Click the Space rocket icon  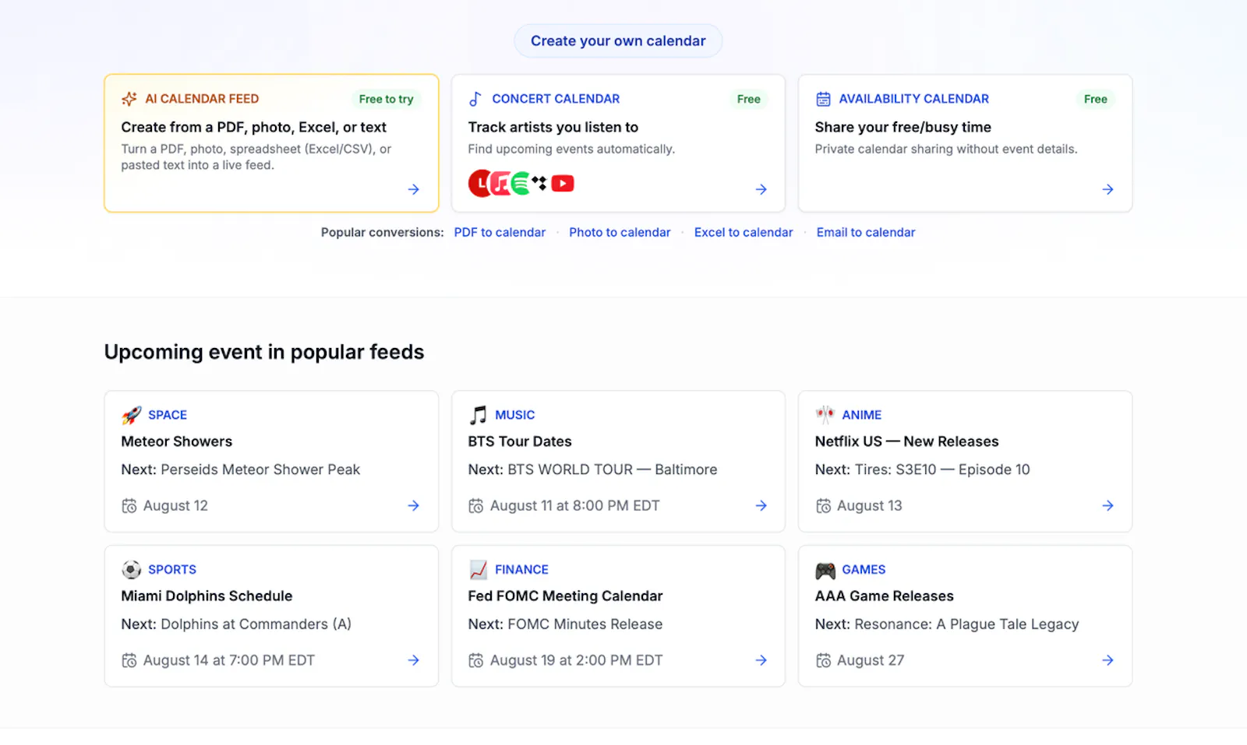click(x=132, y=415)
